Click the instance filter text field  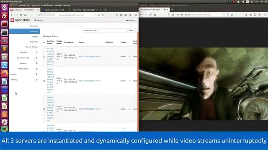[x=113, y=30]
